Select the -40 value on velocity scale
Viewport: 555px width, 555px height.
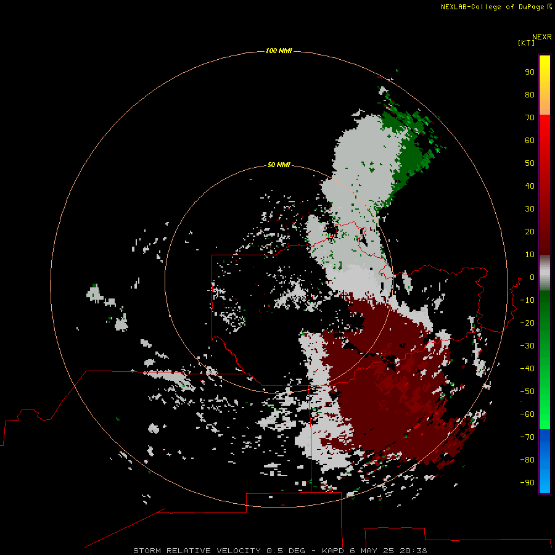pos(527,369)
